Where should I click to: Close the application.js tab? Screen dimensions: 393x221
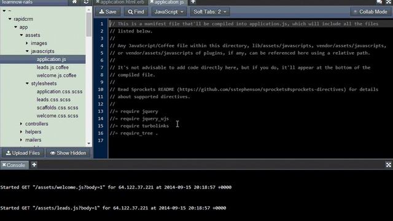click(x=152, y=2)
